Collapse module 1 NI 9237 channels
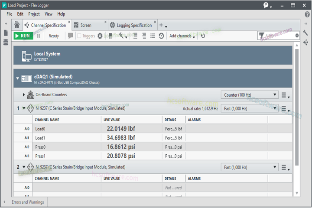This screenshot has height=208, width=312. [24, 108]
